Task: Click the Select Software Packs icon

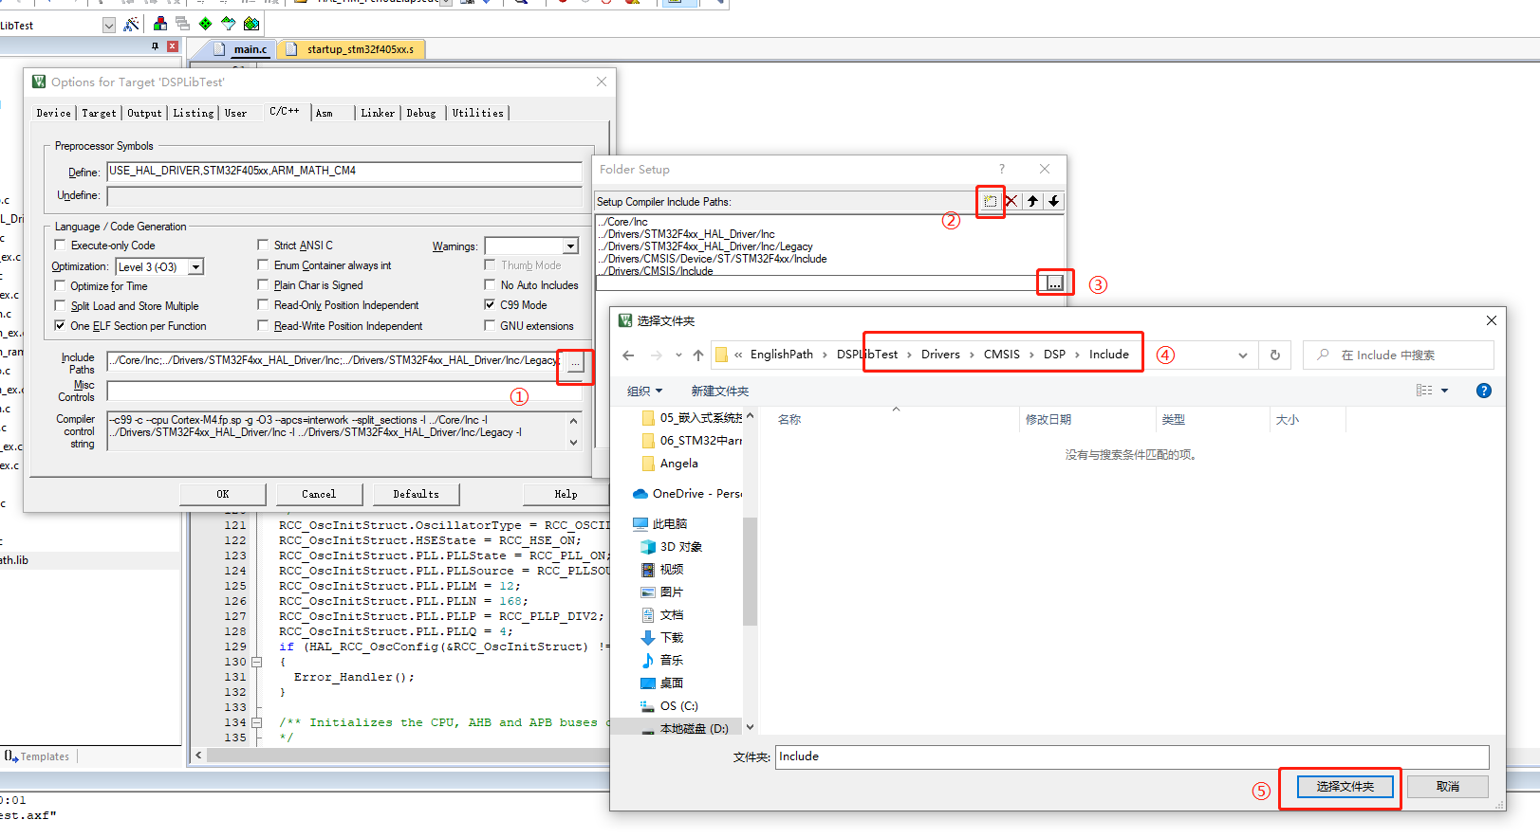Action: pyautogui.click(x=228, y=24)
